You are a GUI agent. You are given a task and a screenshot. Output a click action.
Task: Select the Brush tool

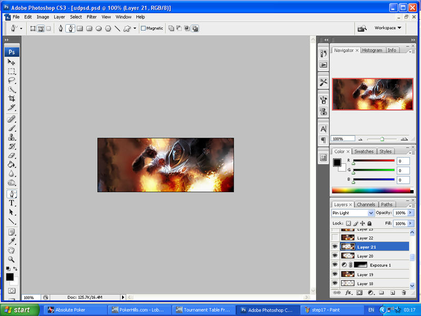point(11,128)
